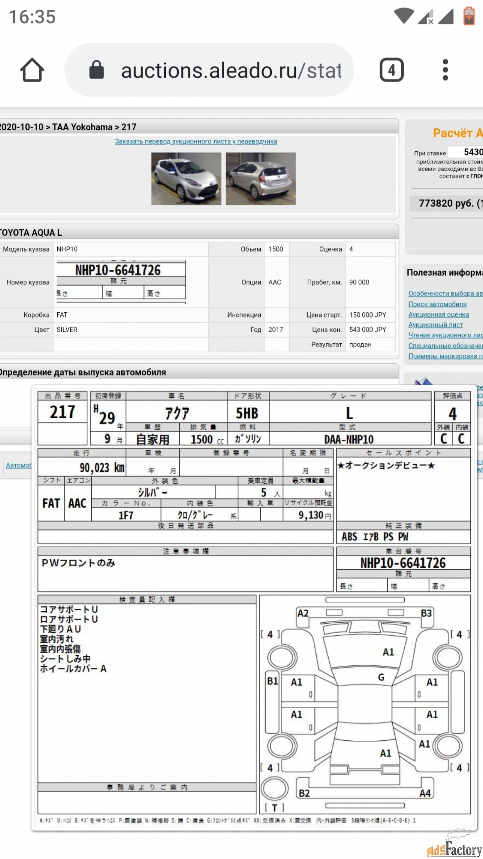Open the front view car photo thumbnail
Viewport: 483px width, 859px height.
click(186, 179)
